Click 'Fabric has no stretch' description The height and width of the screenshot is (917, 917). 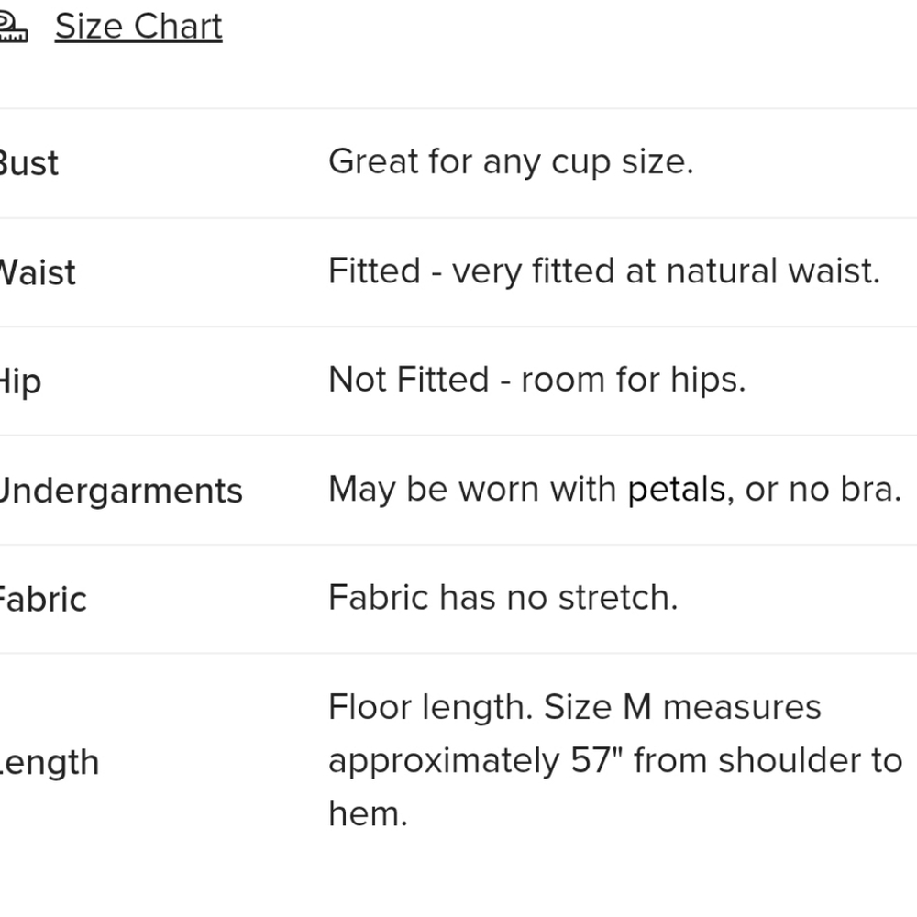click(503, 598)
